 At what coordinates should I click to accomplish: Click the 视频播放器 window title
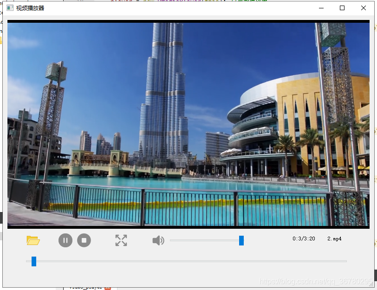30,8
